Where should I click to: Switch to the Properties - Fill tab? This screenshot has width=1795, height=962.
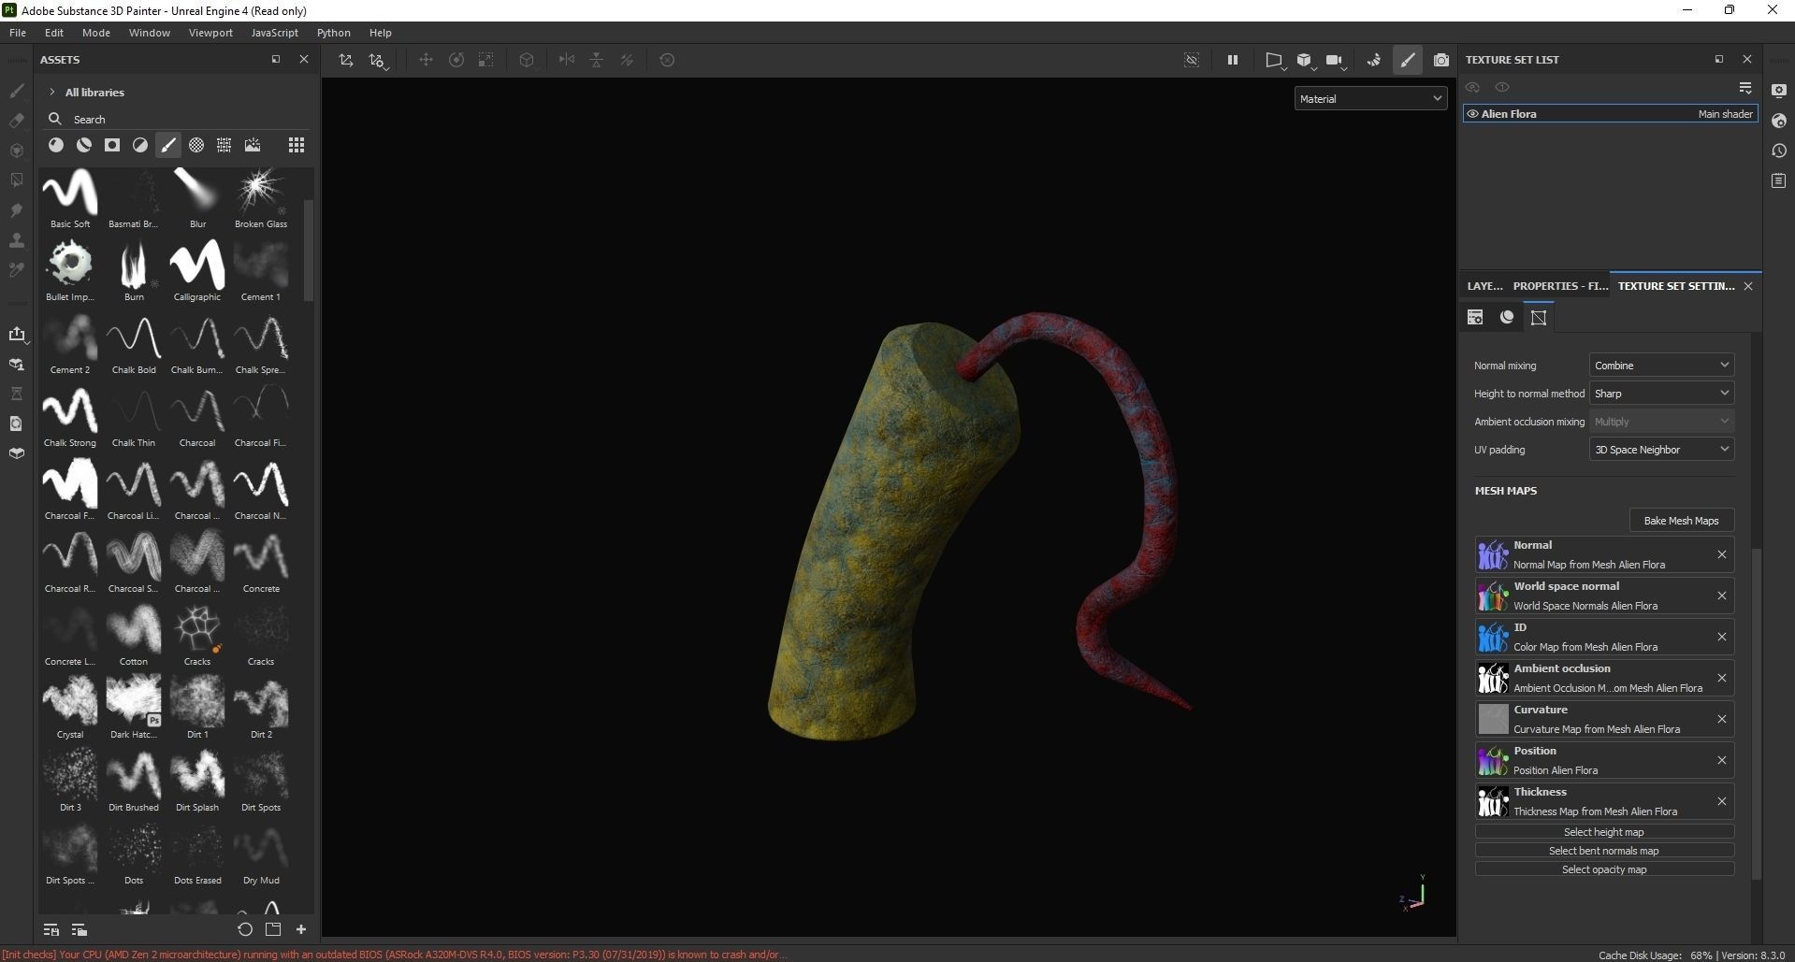tap(1560, 286)
